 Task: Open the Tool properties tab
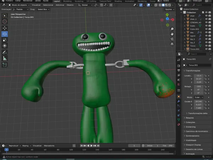click(179, 60)
